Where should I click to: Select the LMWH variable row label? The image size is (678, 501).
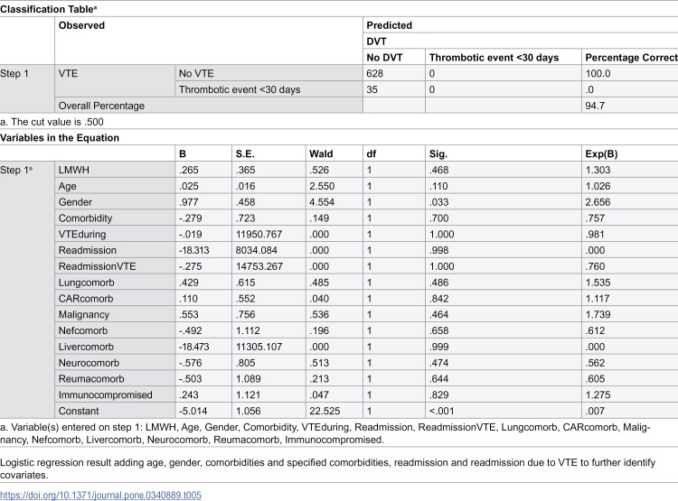74,171
